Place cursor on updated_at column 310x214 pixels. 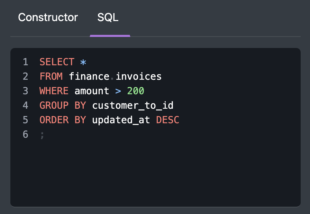(x=121, y=120)
